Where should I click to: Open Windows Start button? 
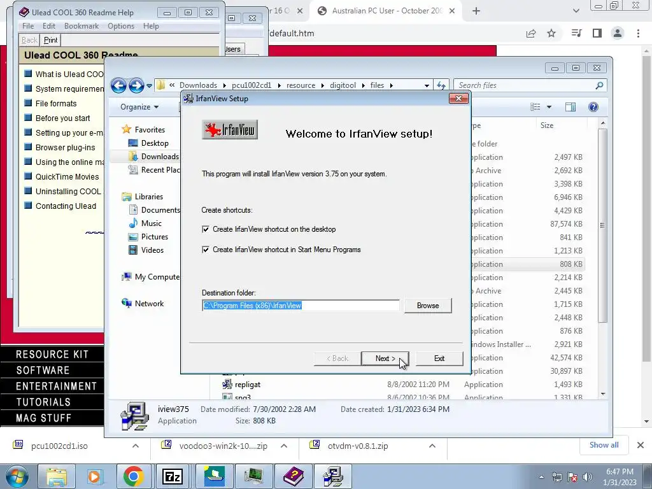[x=17, y=476]
